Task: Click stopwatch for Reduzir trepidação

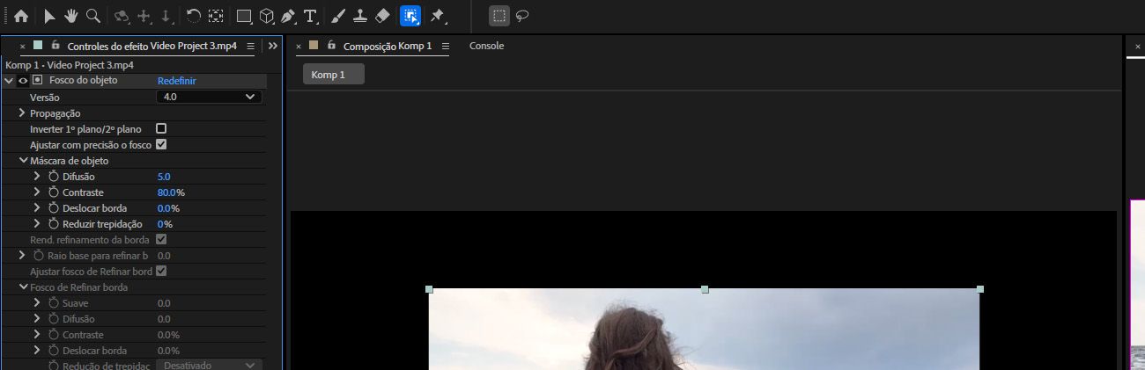Action: click(x=54, y=224)
